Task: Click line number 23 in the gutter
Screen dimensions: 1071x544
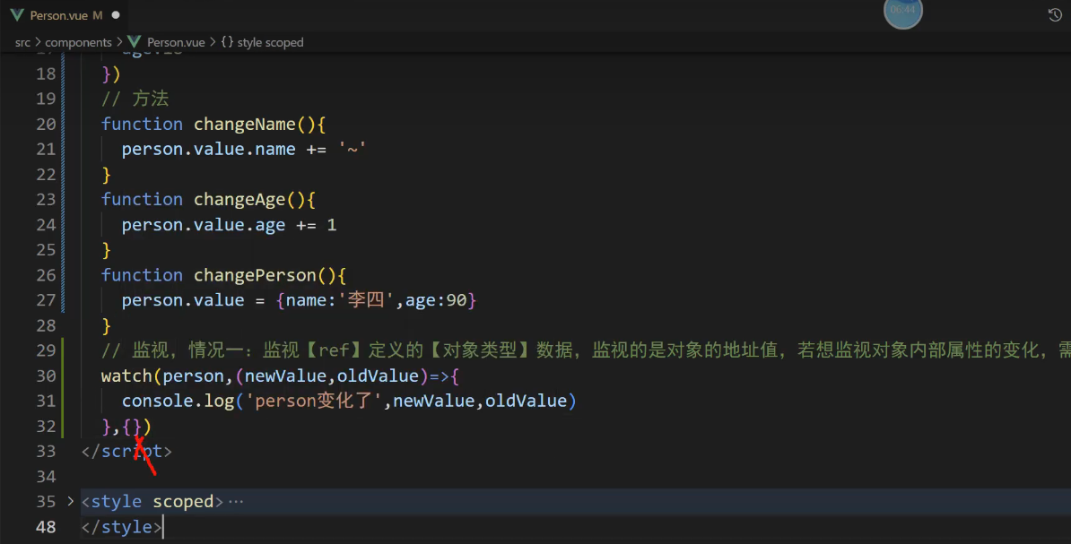Action: coord(46,199)
